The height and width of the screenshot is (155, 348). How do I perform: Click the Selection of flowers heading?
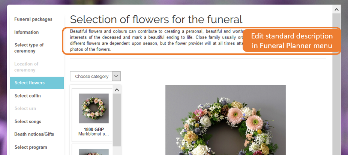pos(156,19)
